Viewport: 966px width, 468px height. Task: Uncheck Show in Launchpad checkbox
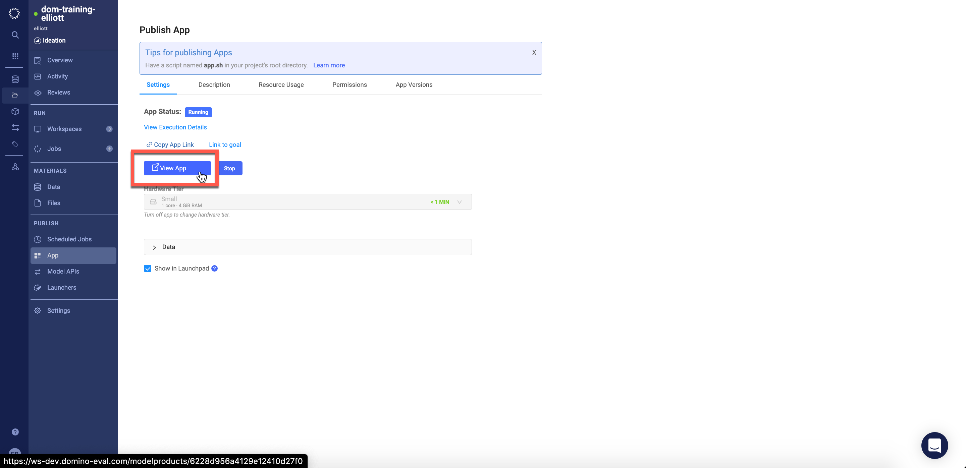147,268
